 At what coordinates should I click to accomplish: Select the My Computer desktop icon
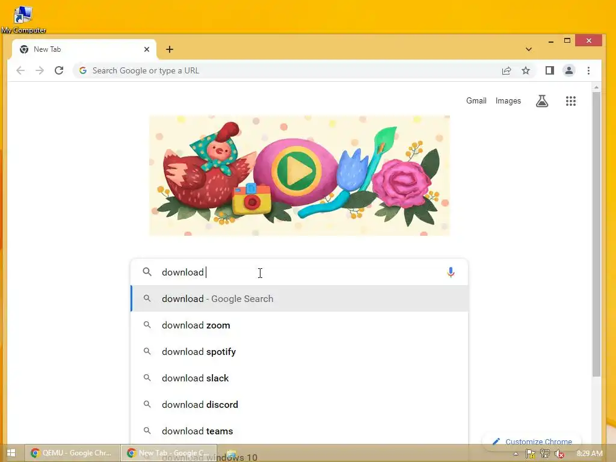point(23,19)
